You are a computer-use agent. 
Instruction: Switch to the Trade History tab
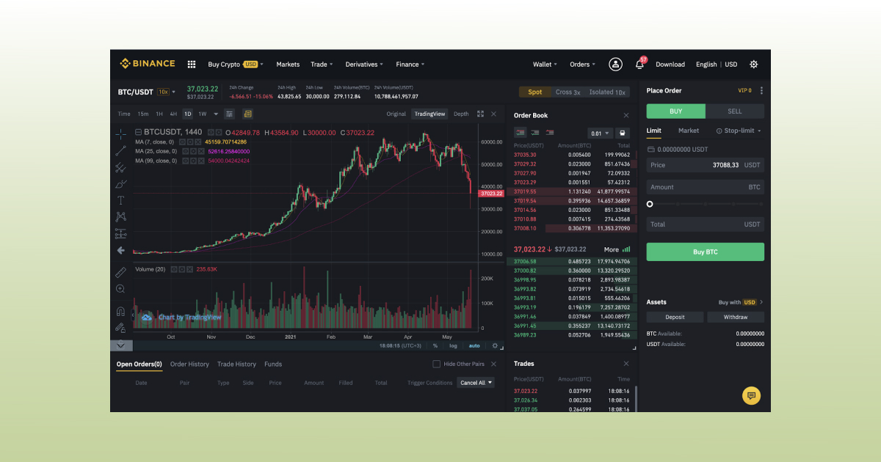(236, 364)
